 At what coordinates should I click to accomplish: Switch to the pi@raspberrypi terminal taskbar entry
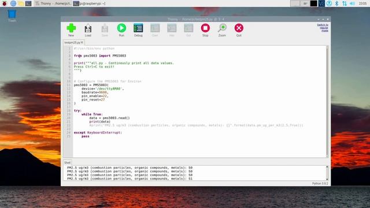pyautogui.click(x=89, y=3)
